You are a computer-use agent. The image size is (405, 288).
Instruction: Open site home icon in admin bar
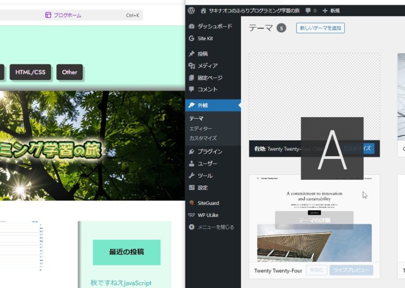(x=203, y=10)
